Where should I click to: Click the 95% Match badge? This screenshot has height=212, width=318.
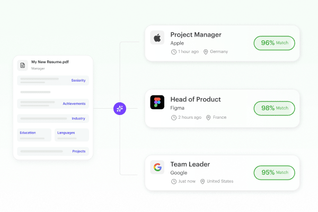[274, 173]
